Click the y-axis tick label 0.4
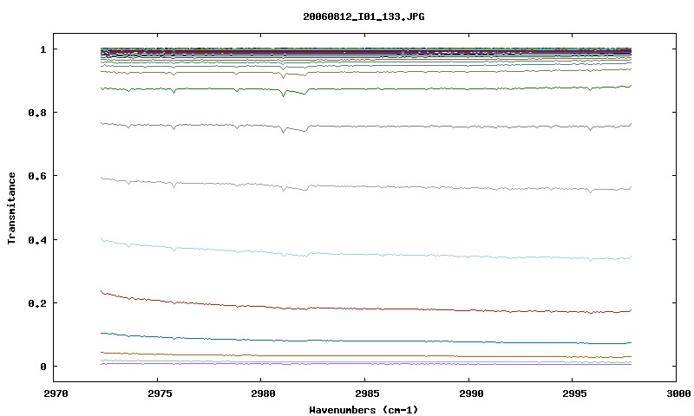 coord(37,239)
